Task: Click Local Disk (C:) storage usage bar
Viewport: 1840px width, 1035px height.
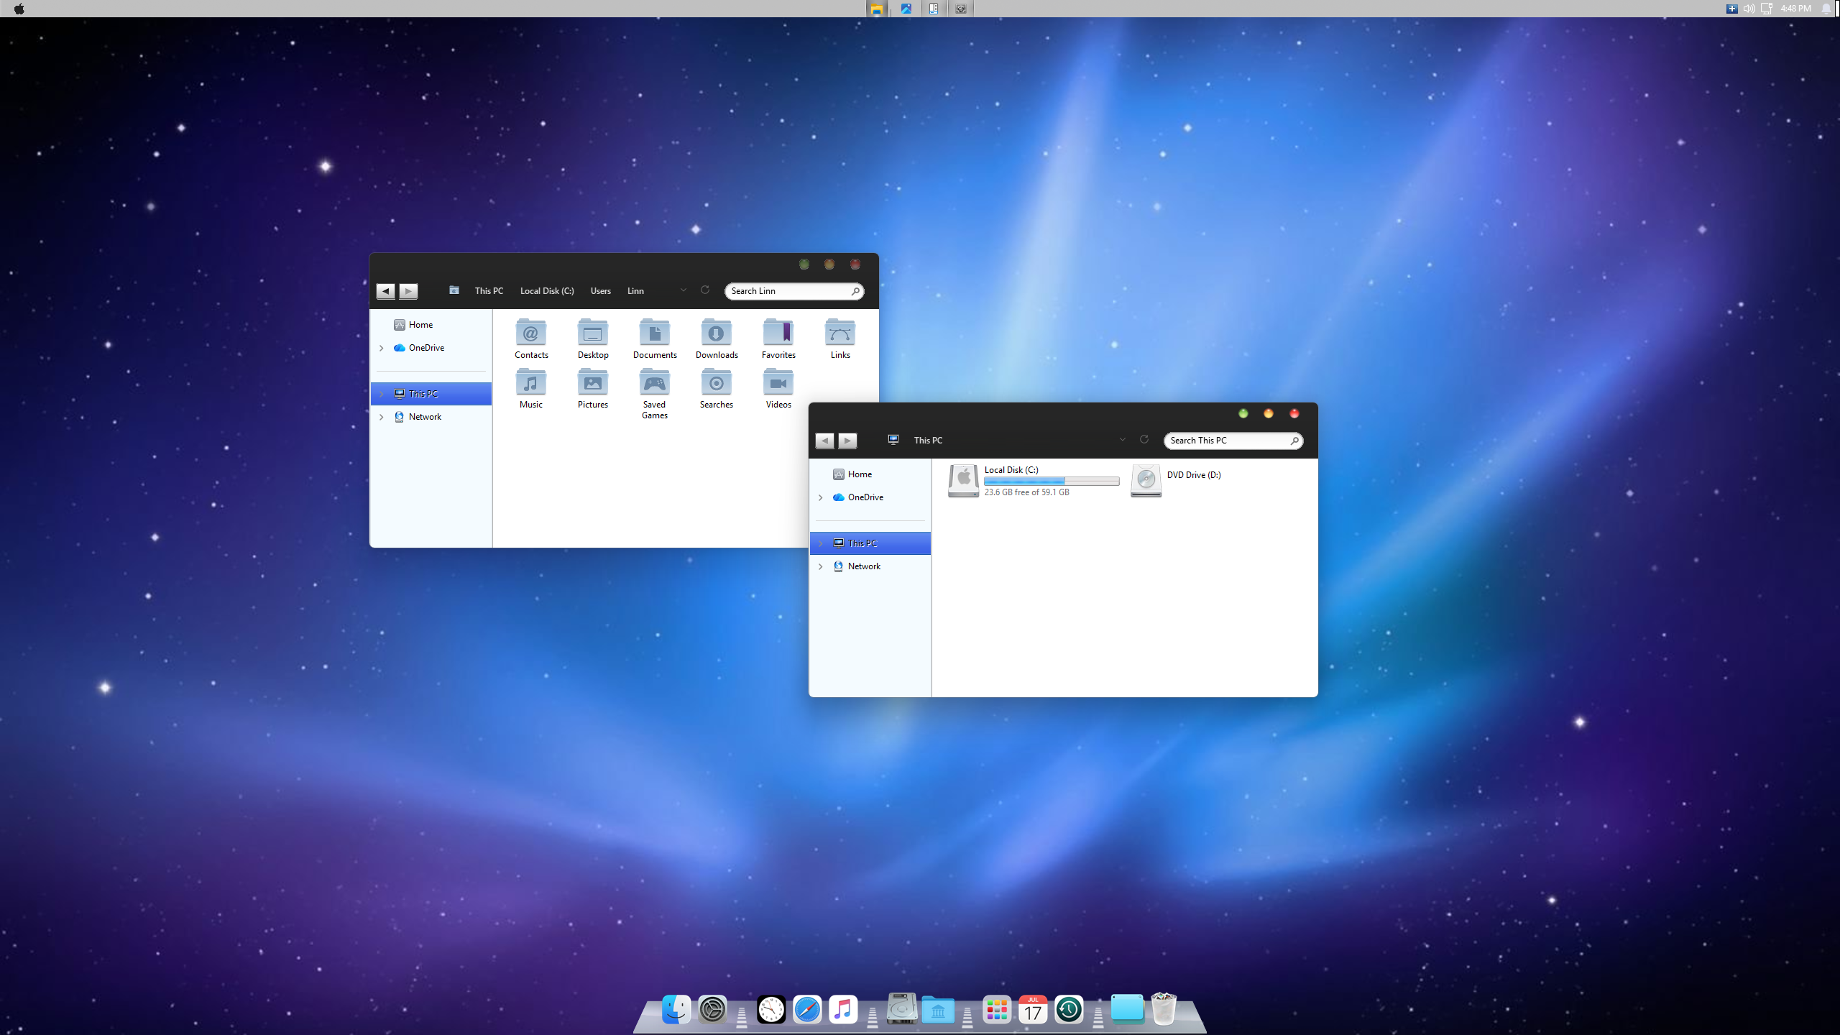Action: tap(1051, 481)
